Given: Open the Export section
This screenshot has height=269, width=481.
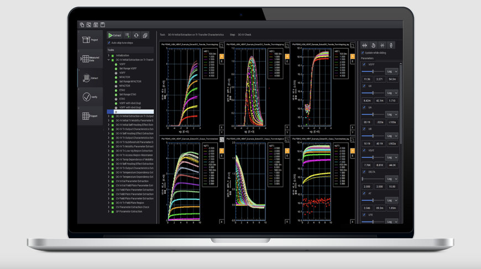Looking at the screenshot, I should click(x=90, y=116).
